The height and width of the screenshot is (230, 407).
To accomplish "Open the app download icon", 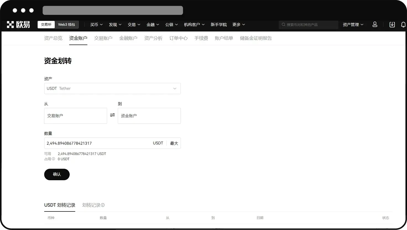I will (x=392, y=25).
